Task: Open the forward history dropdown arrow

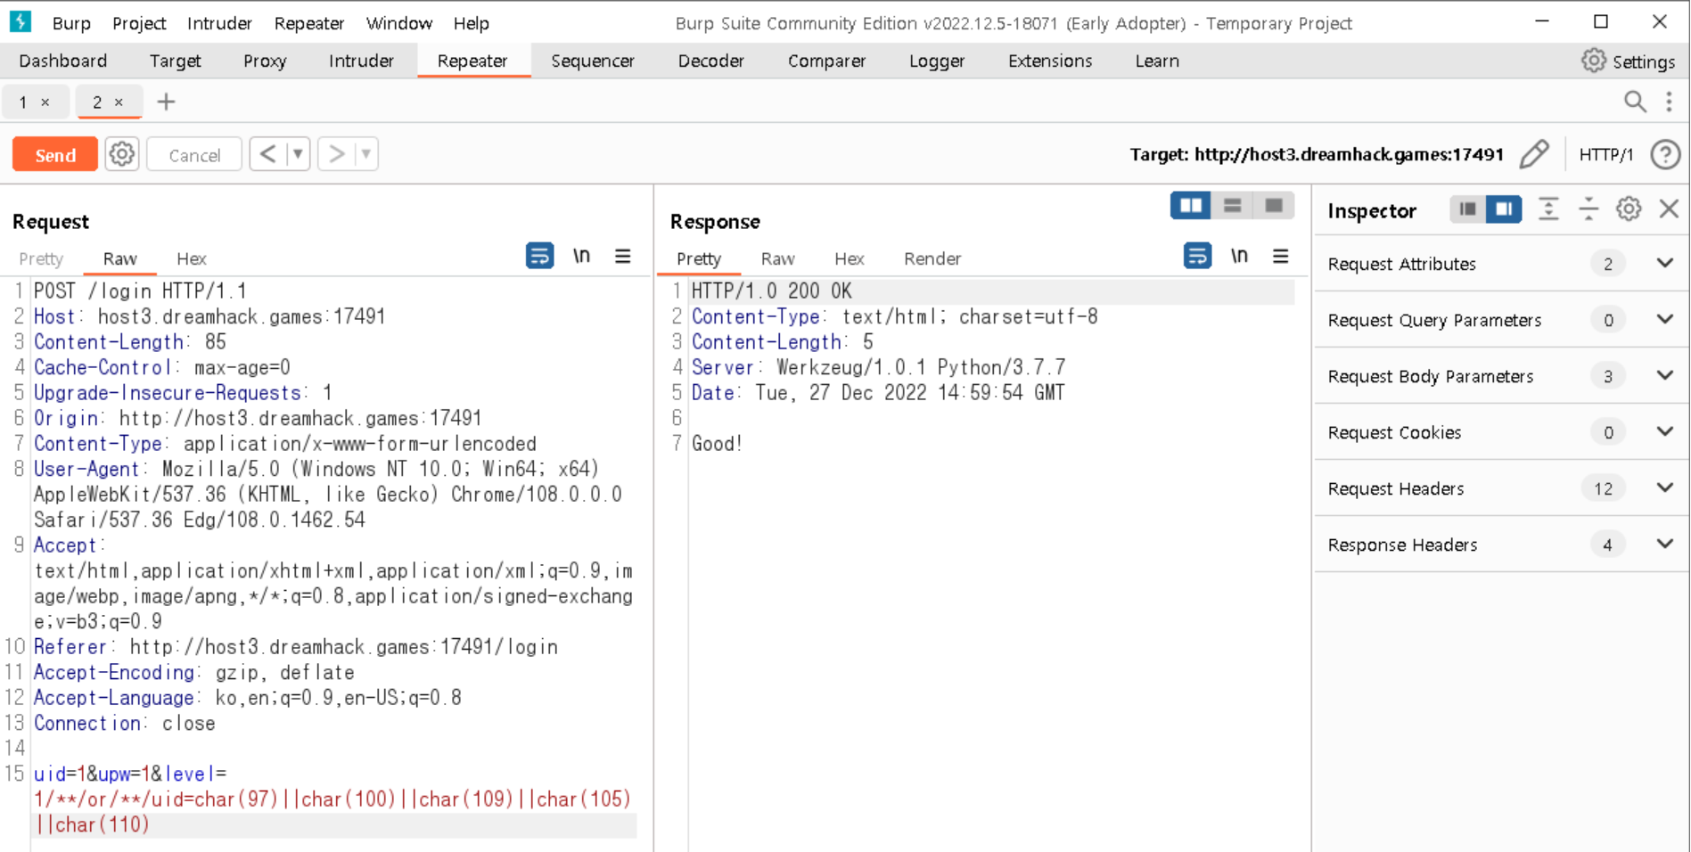Action: [365, 154]
